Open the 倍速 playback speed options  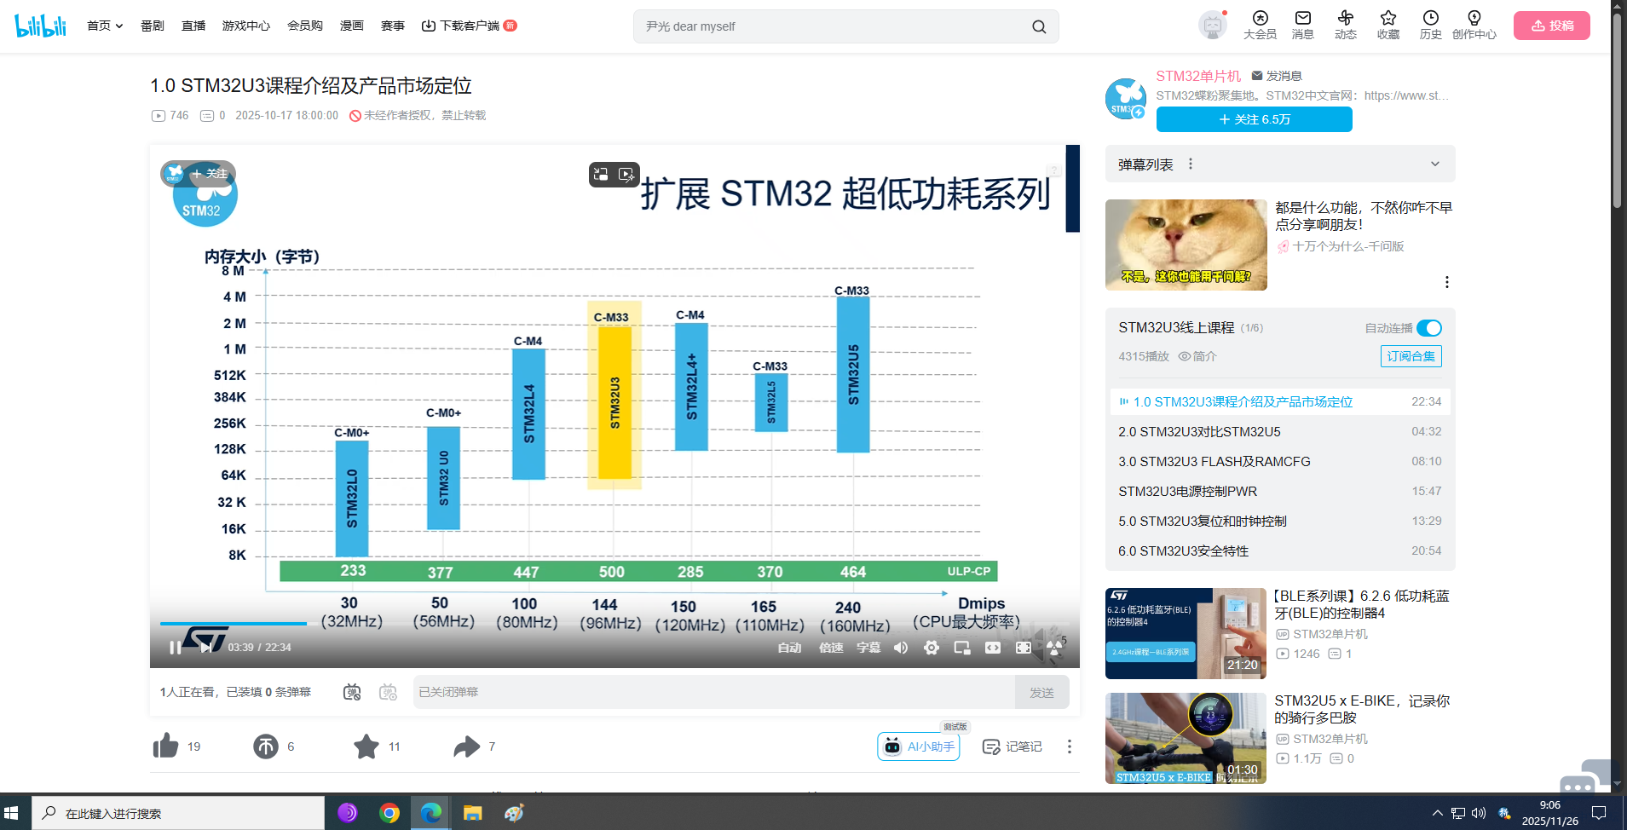click(830, 648)
